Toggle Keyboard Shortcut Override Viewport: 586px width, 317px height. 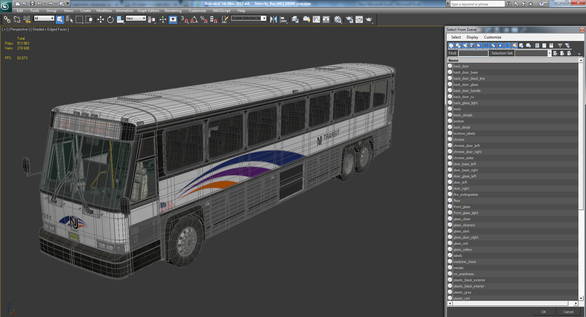173,19
